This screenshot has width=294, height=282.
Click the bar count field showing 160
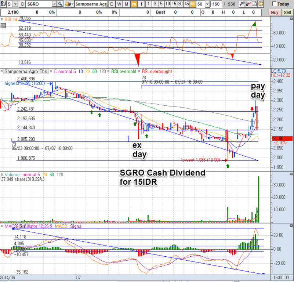click(x=216, y=4)
